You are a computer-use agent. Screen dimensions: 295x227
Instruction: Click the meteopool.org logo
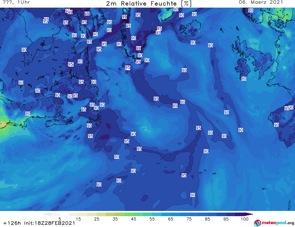point(274,223)
